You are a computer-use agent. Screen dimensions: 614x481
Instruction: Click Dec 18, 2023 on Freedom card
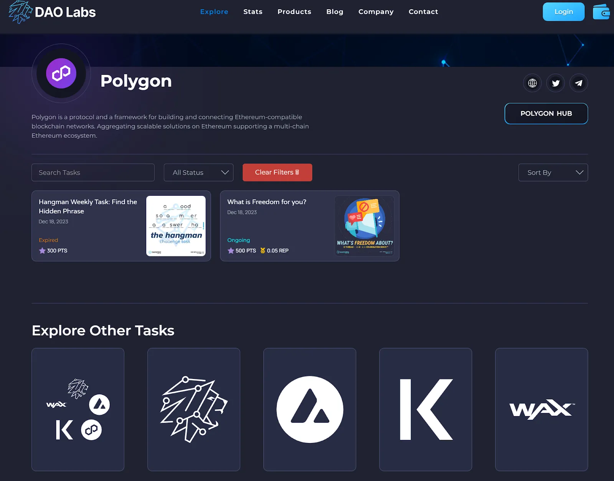[x=242, y=212]
